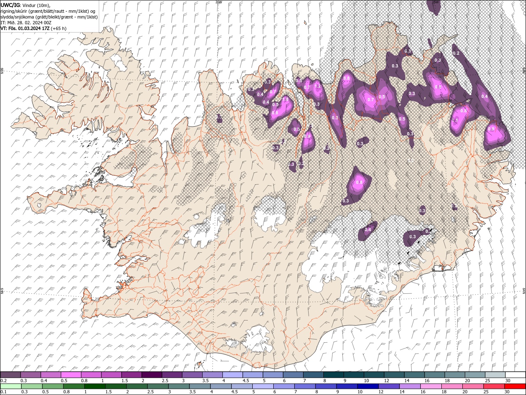Click the '0.2' label on snow scale
Image resolution: width=526 pixels, height=395 pixels.
click(4, 381)
